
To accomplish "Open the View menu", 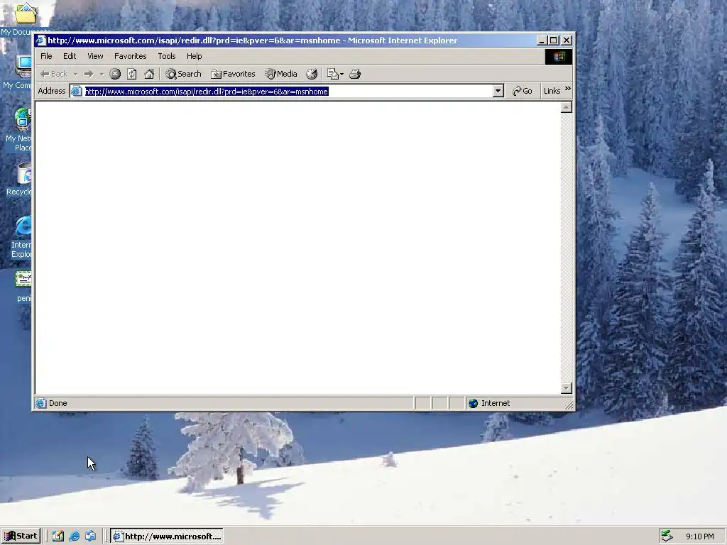I will [x=95, y=56].
